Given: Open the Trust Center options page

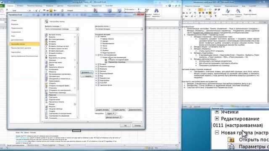Looking at the screenshot, I should coord(24,56).
